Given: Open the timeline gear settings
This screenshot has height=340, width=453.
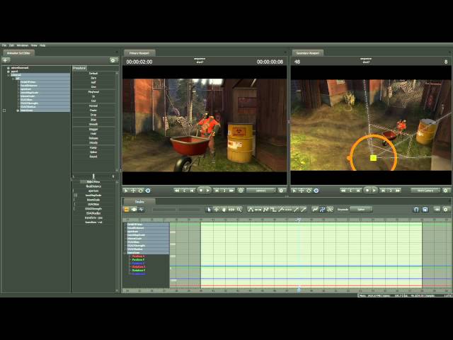Looking at the screenshot, I should click(x=446, y=210).
